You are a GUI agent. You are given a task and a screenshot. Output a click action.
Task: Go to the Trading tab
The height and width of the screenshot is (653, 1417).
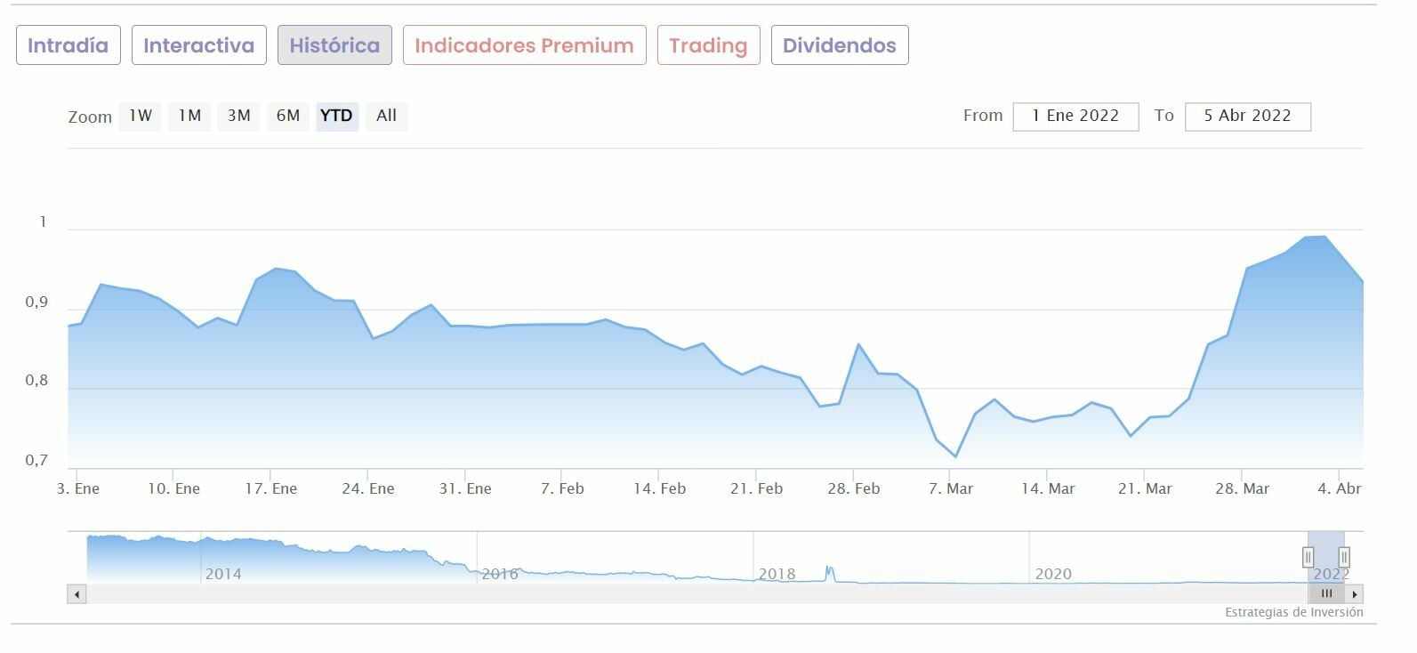point(708,45)
